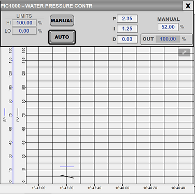The height and width of the screenshot is (194, 195).
Task: Close the PIC1000 faceplate with X
Action: pos(188,6)
